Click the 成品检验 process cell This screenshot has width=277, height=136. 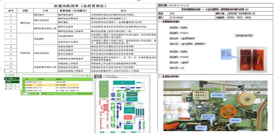coord(25,53)
